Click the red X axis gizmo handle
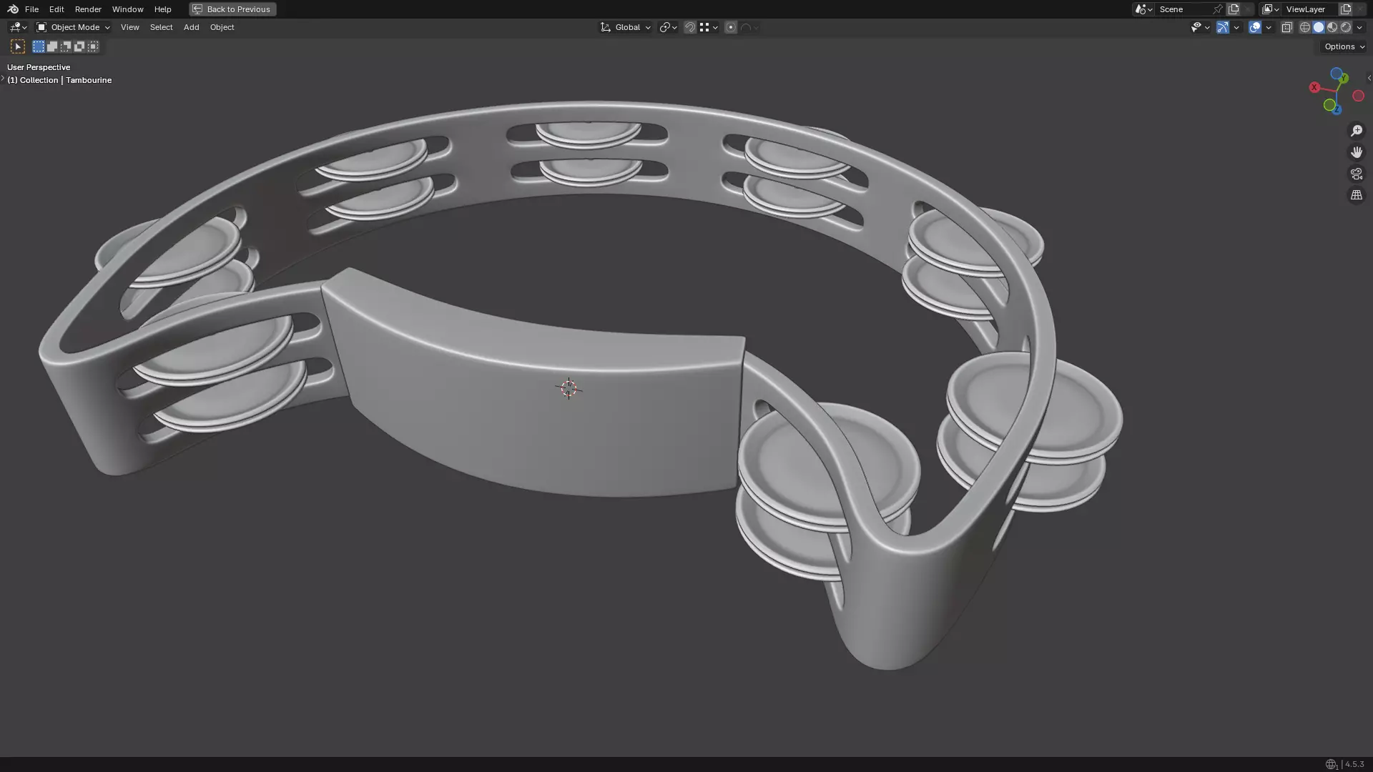 1314,87
